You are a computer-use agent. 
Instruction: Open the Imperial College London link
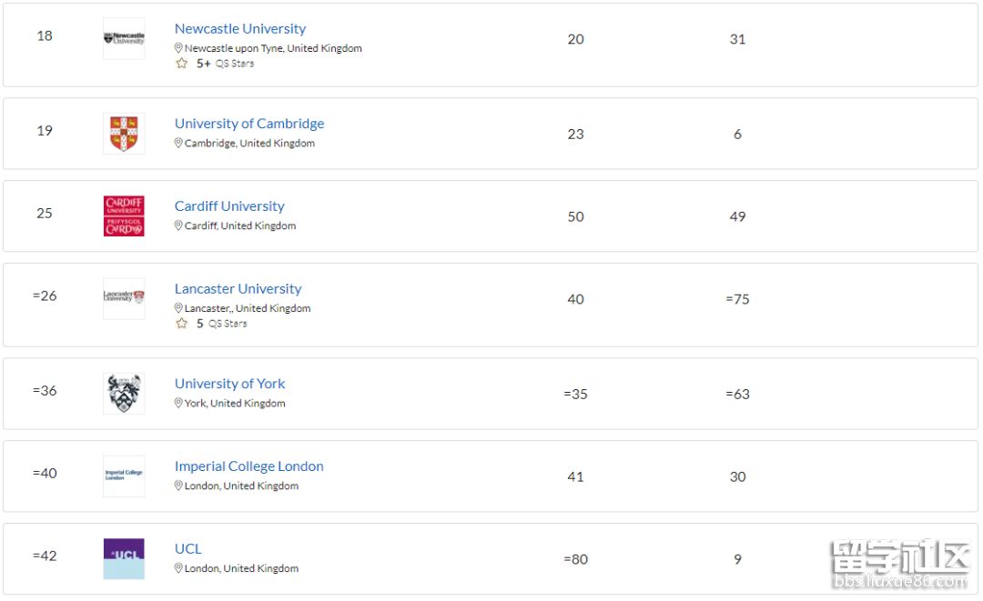[249, 466]
